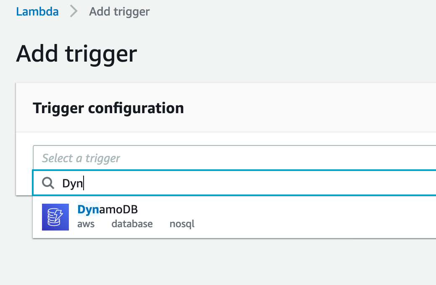Click the aws tag under DynamoDB
Viewport: 436px width, 285px height.
click(x=86, y=224)
